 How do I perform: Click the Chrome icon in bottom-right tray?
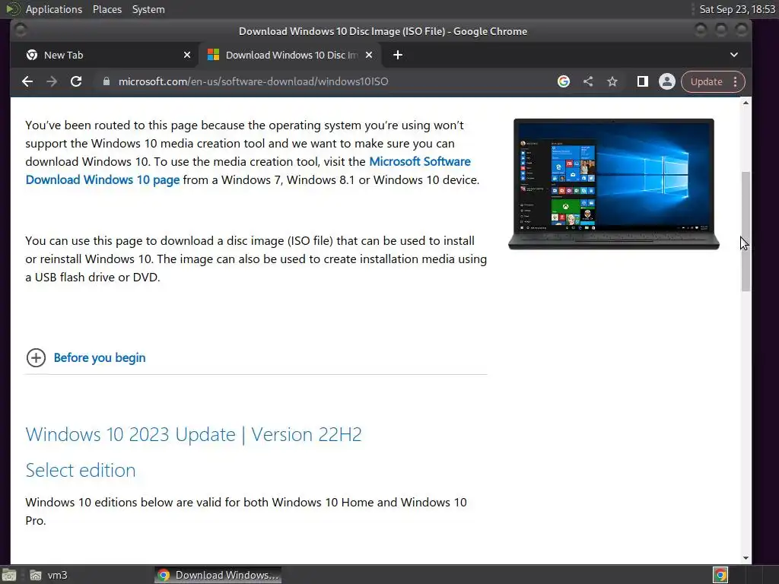[x=720, y=575]
